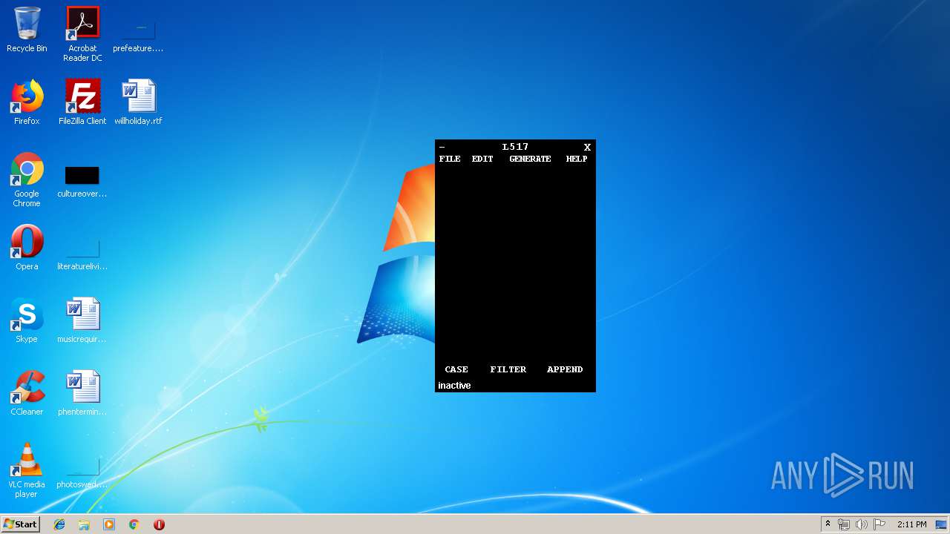Select the Recycle Bin desktop icon

click(27, 30)
